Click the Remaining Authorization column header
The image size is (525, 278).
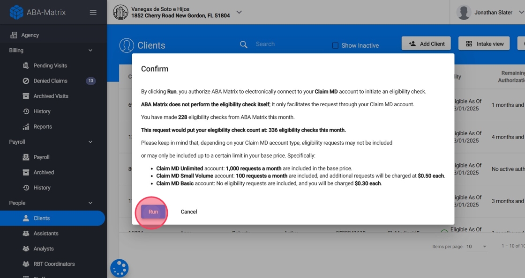[x=511, y=76]
